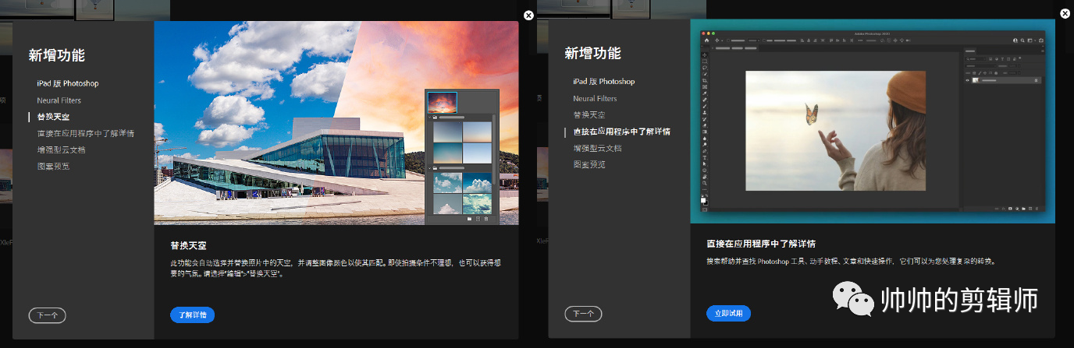
Task: Select 增强型云文档 in the sky replacement dialog
Action: pyautogui.click(x=61, y=149)
